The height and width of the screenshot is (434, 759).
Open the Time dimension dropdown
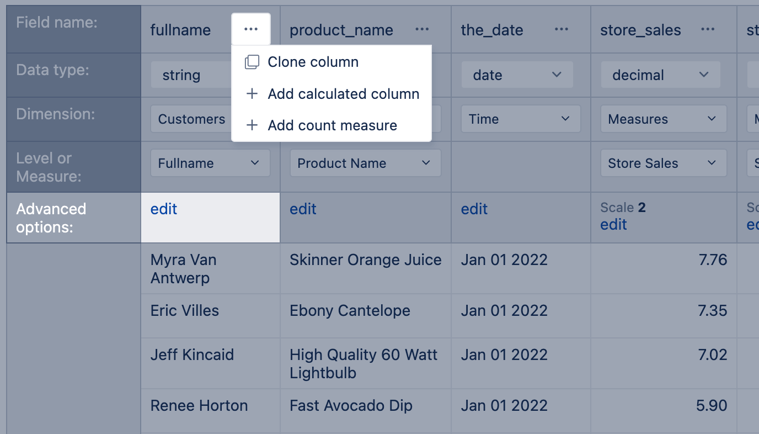521,119
